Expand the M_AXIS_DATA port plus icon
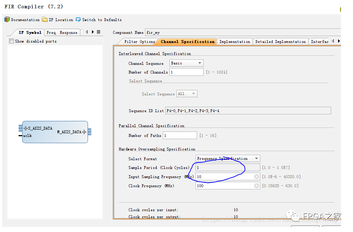353x232 pixels. coord(84,132)
